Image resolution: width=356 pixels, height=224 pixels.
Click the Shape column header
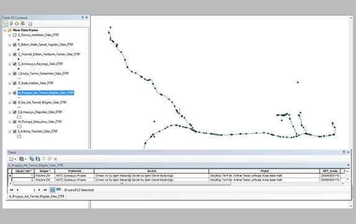point(45,171)
